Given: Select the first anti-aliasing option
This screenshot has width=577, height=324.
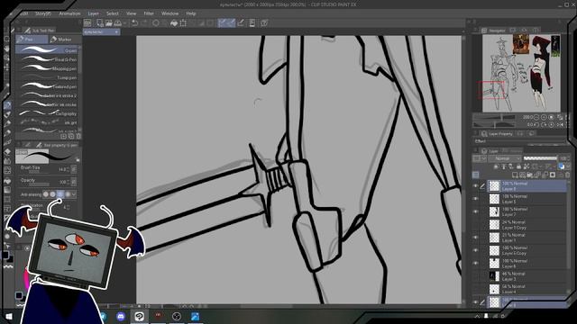Looking at the screenshot, I should [46, 194].
